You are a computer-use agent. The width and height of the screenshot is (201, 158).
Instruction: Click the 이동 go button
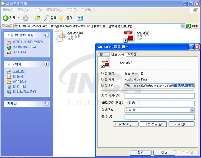coord(192,26)
